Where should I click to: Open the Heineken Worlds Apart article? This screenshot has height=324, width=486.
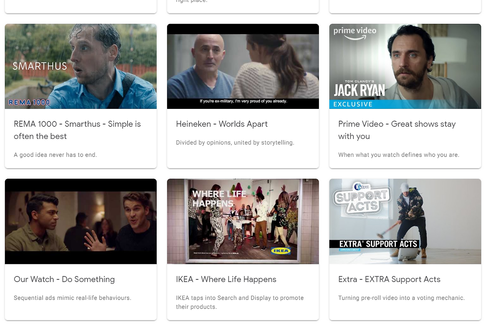click(x=221, y=124)
